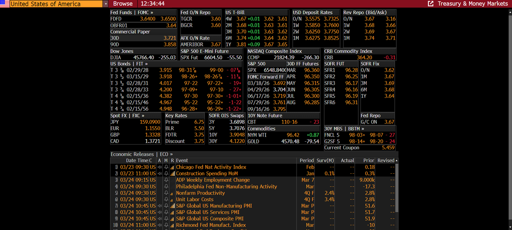Click the DJIA index value 45766.40
Screen dimensions: 512x230
[x=144, y=57]
